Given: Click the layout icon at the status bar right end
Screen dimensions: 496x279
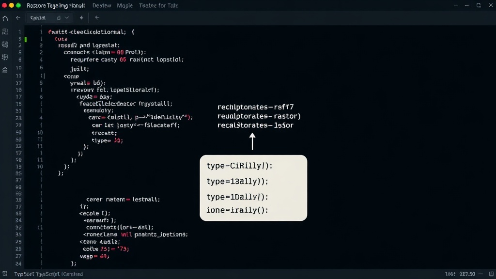Looking at the screenshot, I should [x=491, y=274].
